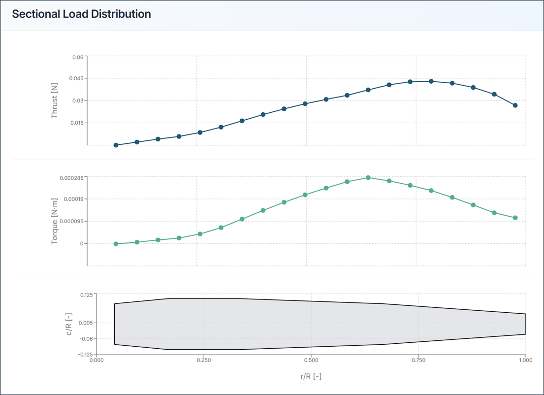Click the torque curve near r/R 0.5

305,194
